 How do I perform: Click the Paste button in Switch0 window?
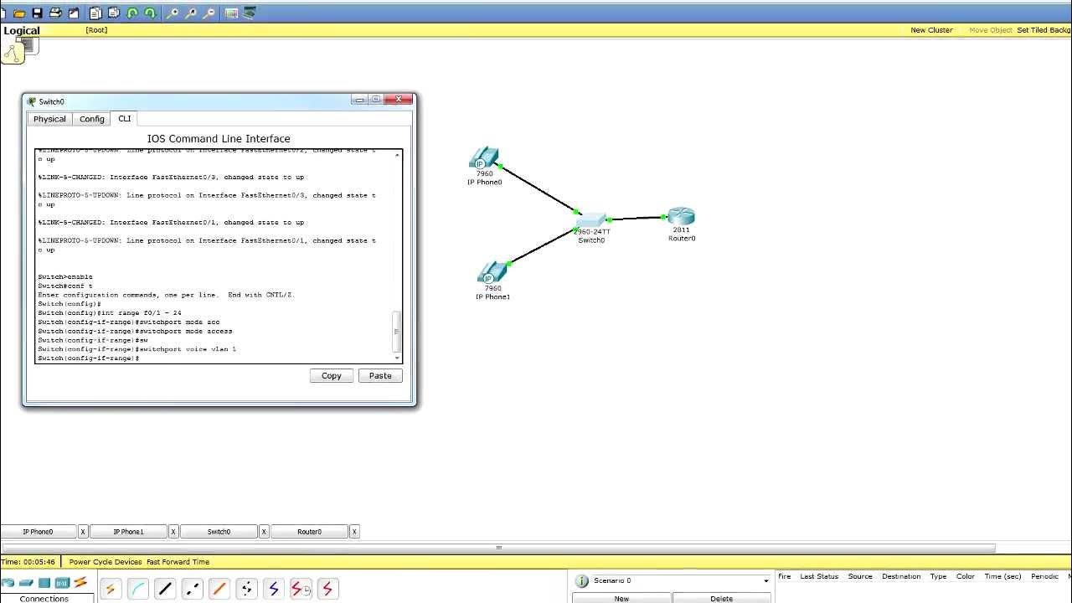[380, 375]
